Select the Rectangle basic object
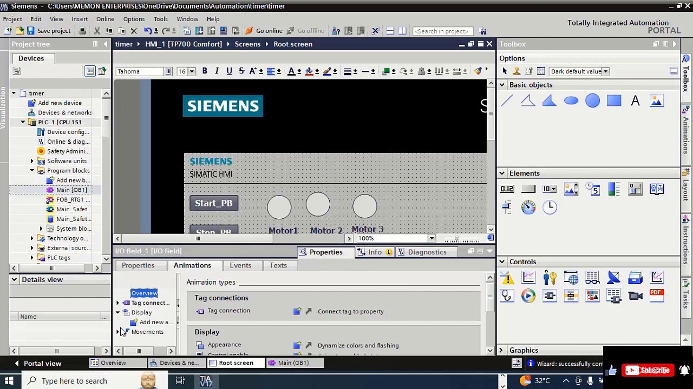 613,100
